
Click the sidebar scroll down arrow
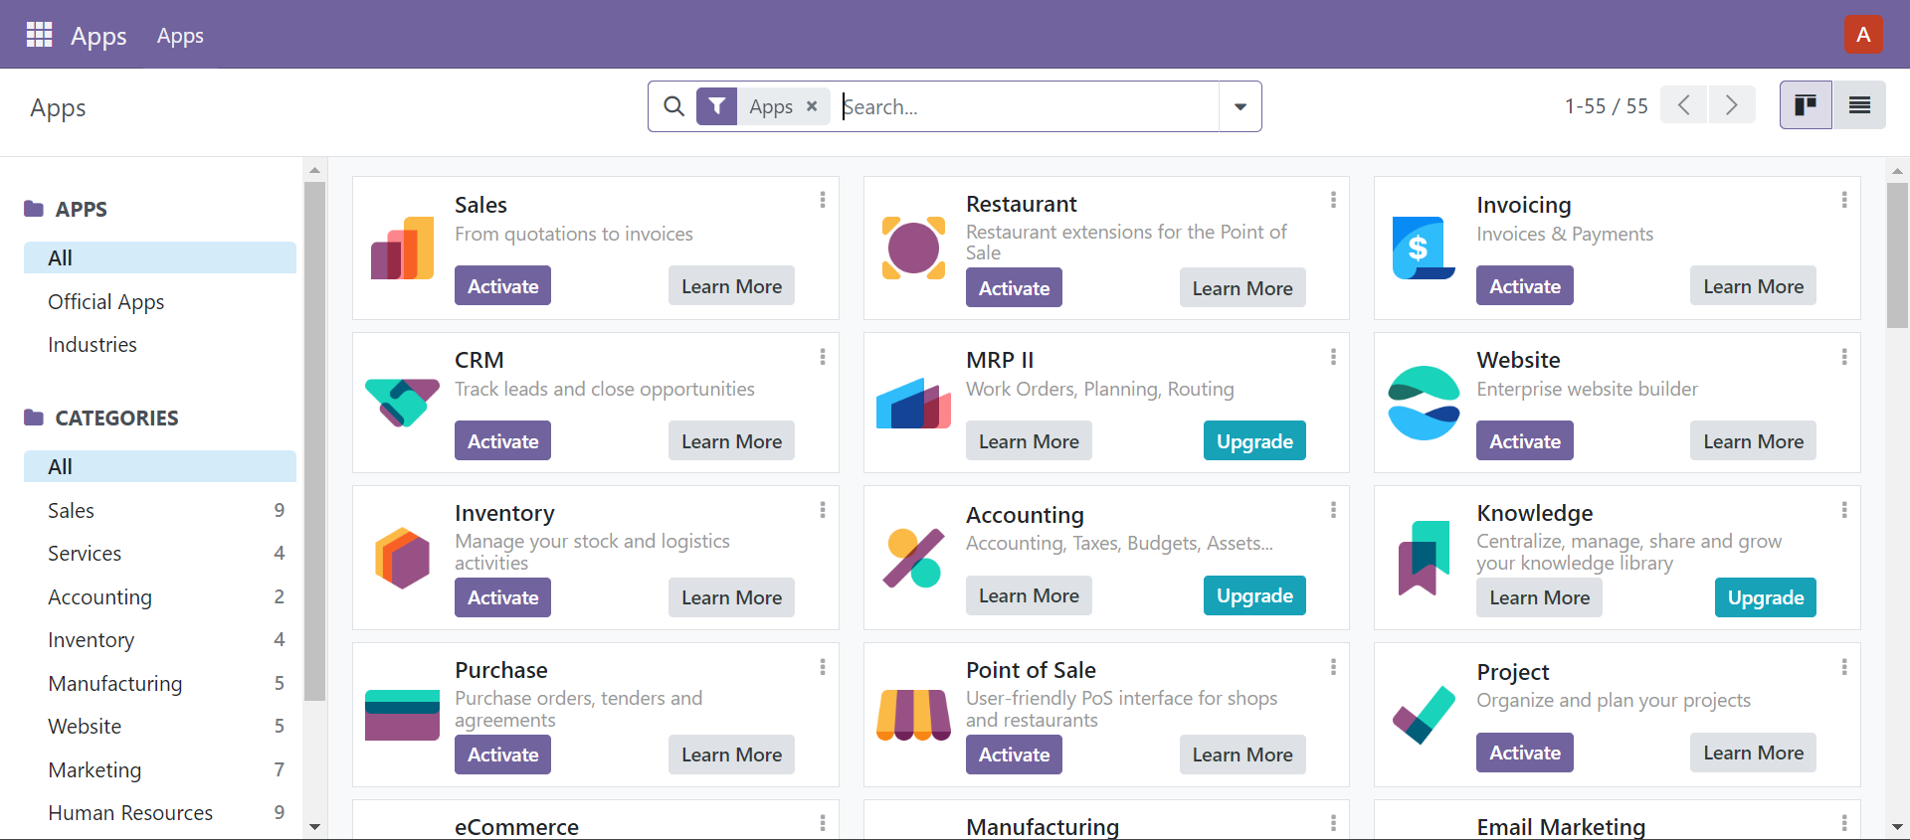(x=314, y=827)
